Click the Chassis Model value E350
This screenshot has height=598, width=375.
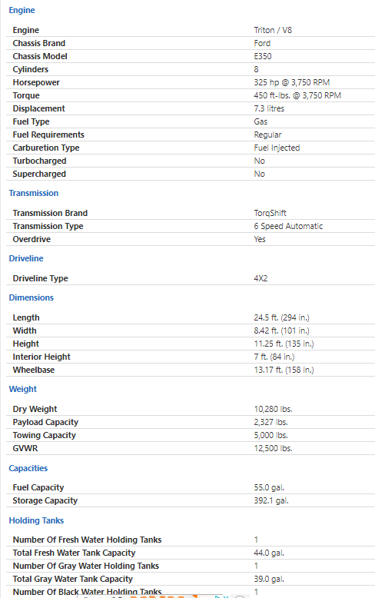263,56
